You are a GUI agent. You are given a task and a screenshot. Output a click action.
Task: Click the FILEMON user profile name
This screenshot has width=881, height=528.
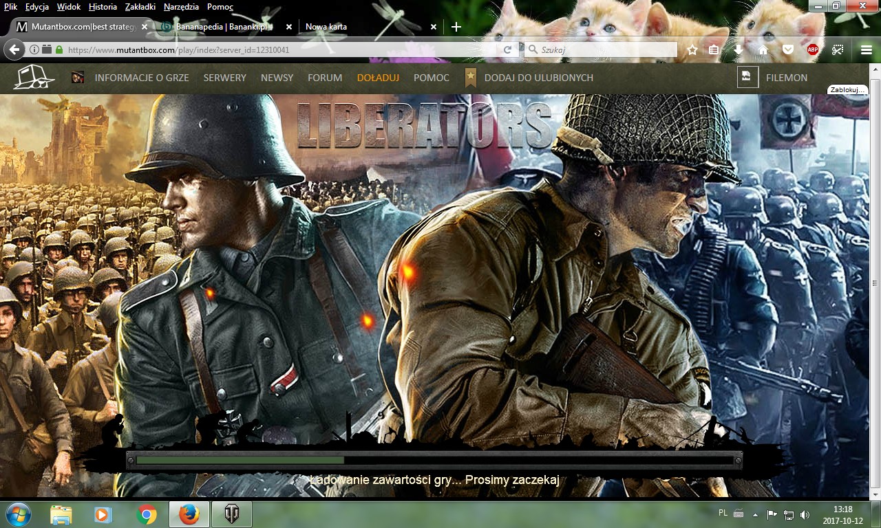tap(786, 78)
